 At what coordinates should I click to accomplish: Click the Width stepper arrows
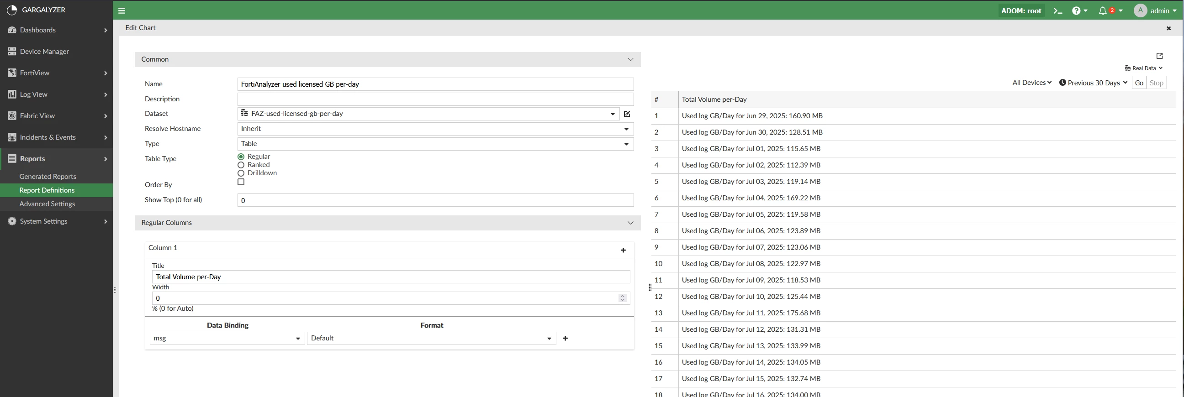point(623,298)
